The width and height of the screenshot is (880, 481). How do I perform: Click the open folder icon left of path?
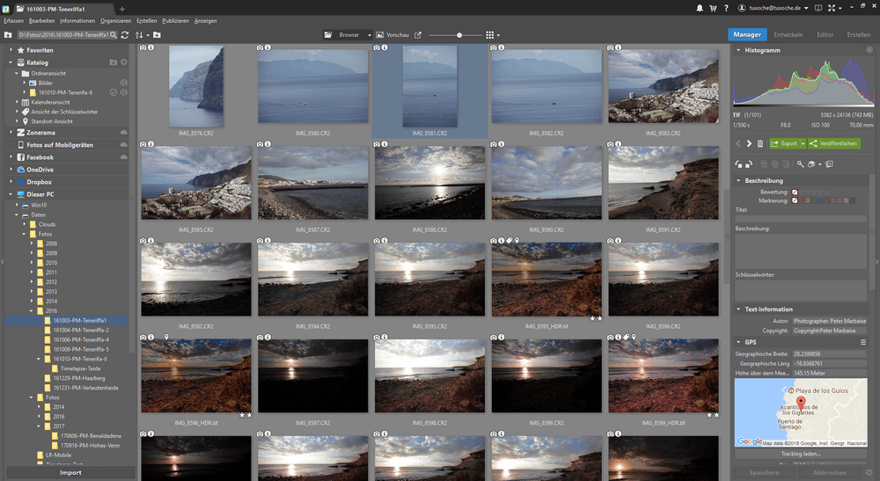click(x=8, y=35)
